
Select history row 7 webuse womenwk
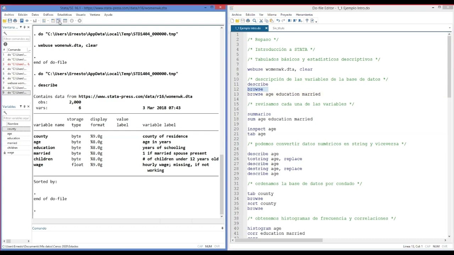tap(16, 83)
